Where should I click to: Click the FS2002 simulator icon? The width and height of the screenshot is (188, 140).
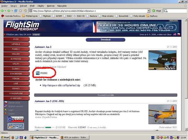click(x=38, y=73)
